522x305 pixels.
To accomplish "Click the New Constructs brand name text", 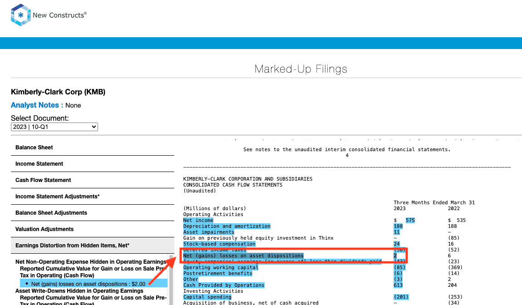I will (x=59, y=15).
